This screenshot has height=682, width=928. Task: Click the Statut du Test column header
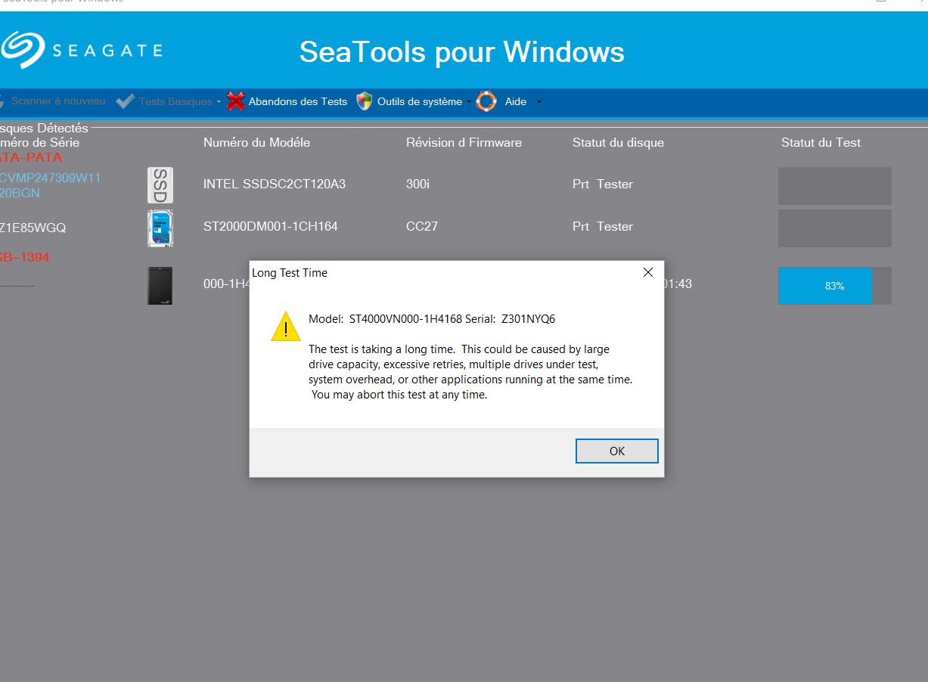[x=821, y=142]
